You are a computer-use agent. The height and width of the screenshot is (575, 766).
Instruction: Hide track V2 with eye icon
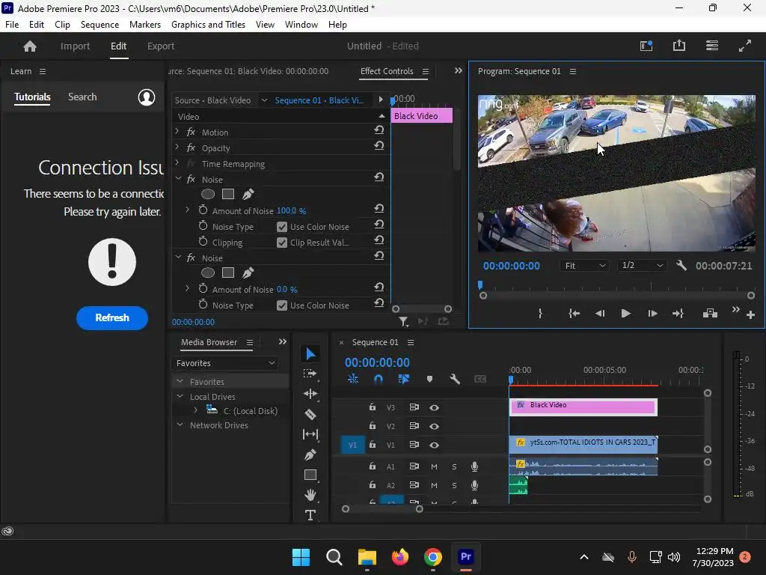pyautogui.click(x=434, y=426)
